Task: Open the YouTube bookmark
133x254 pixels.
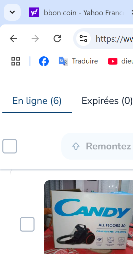Action: click(x=120, y=61)
